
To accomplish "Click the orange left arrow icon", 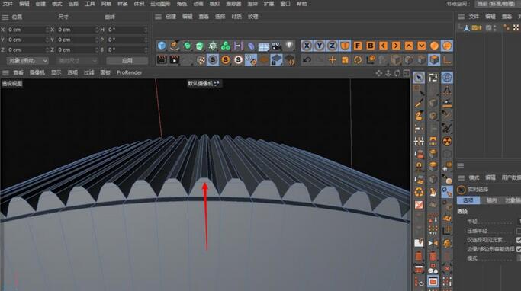I will click(383, 46).
